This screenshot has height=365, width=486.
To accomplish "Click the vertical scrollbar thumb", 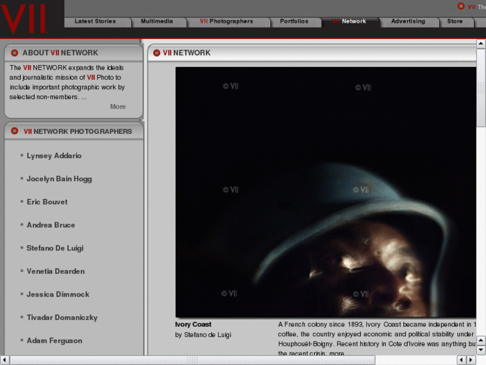I will pyautogui.click(x=481, y=87).
